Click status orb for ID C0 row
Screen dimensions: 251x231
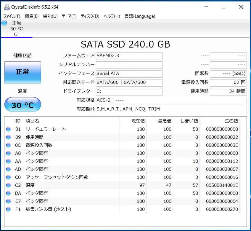[8, 177]
